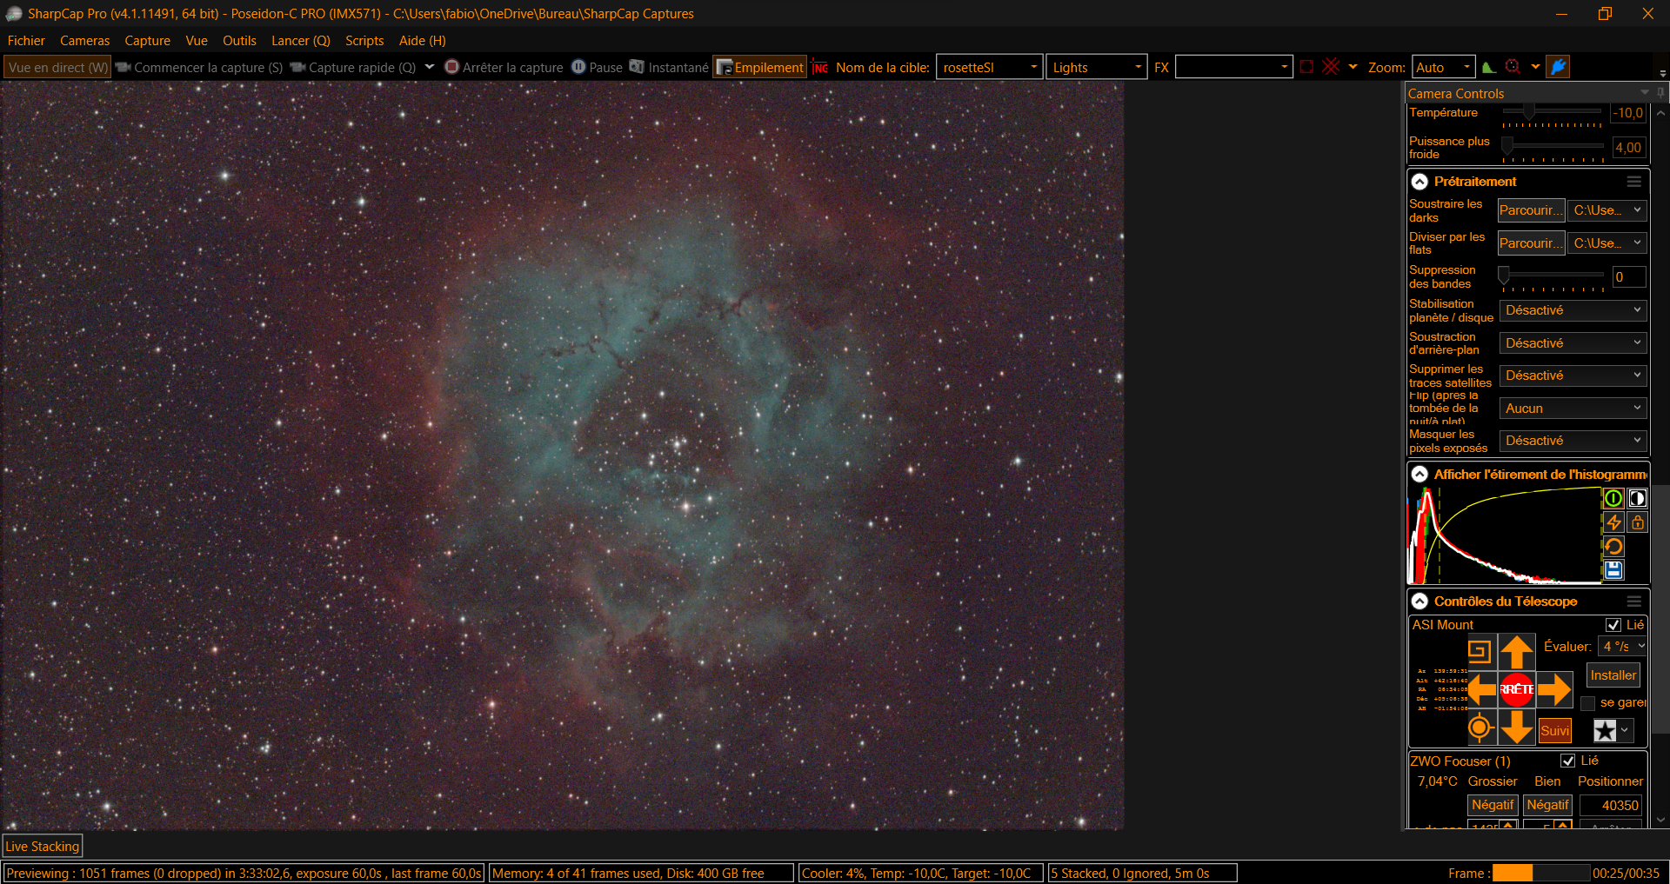
Task: Toggle the ASI Mount Lié checkbox
Action: [x=1613, y=625]
